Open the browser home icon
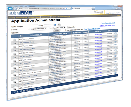Screen dimensions: 131x107 coord(117,8)
